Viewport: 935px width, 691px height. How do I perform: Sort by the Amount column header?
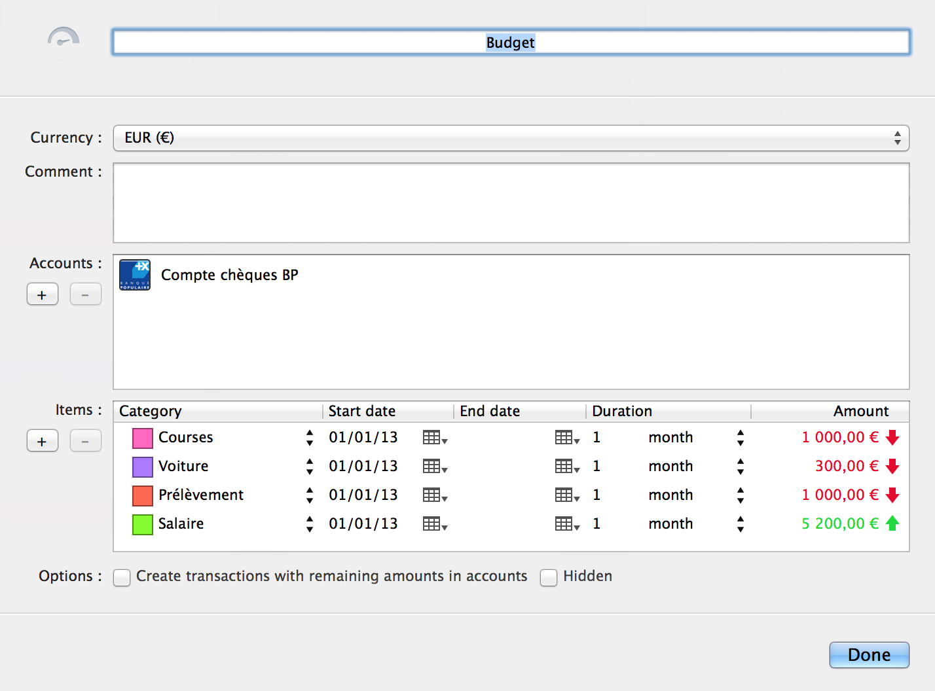tap(830, 411)
